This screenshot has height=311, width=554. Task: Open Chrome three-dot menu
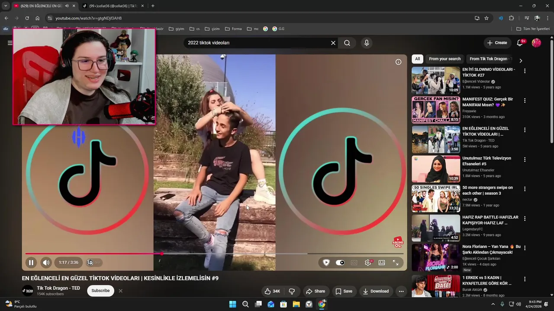(548, 18)
